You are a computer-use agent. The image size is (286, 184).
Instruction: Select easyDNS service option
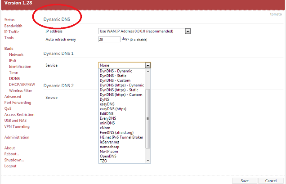point(122,104)
